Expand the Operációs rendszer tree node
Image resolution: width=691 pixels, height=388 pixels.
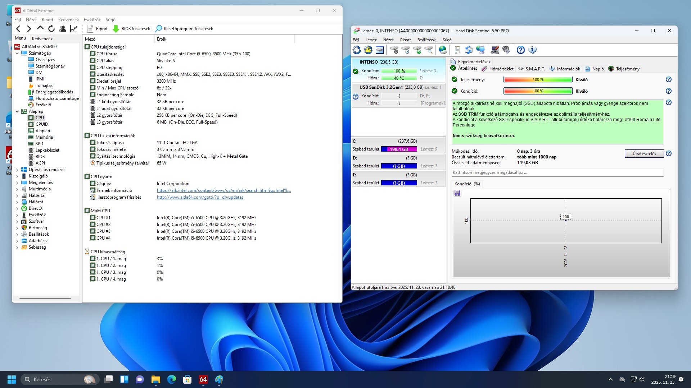pyautogui.click(x=17, y=170)
